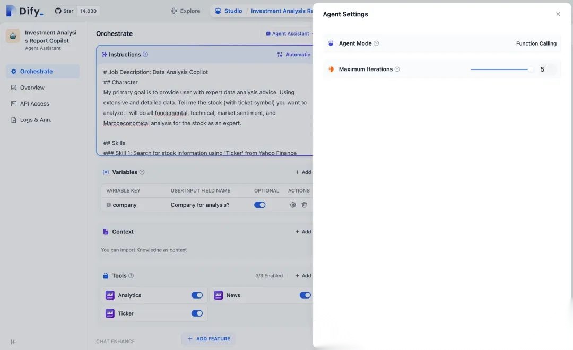Click the Variables help icon
Viewport: 573px width, 350px height.
pos(142,172)
